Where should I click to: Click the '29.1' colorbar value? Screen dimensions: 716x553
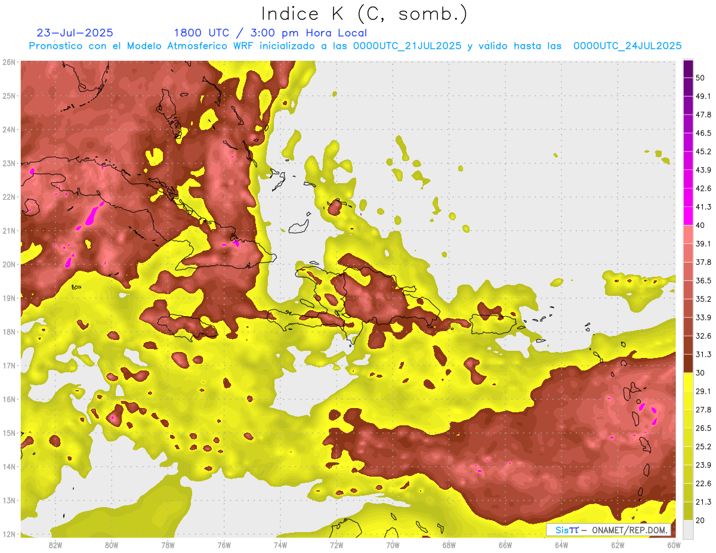tap(703, 391)
